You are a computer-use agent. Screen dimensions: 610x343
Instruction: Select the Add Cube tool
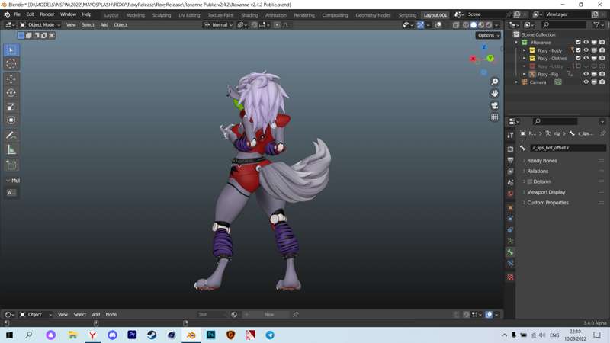[11, 165]
